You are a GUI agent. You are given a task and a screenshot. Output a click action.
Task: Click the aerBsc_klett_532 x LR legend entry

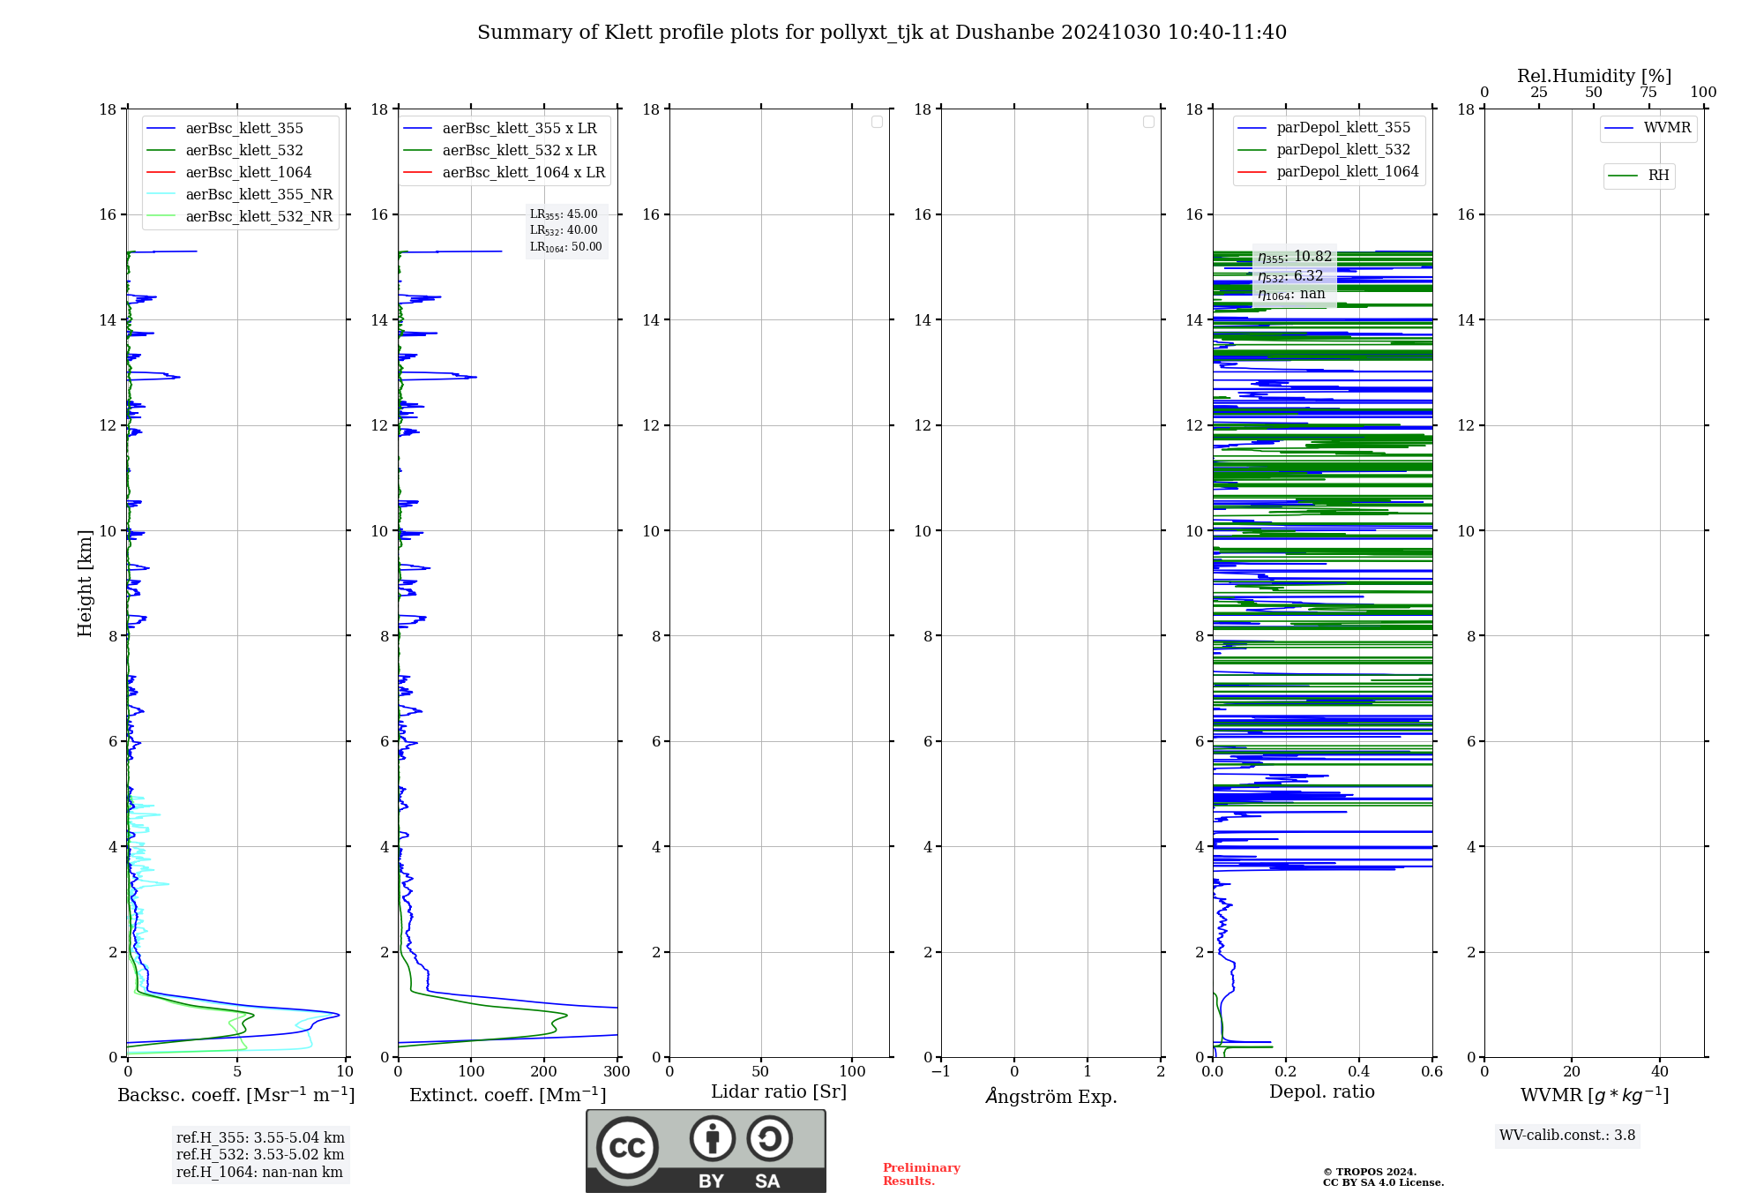[x=500, y=150]
